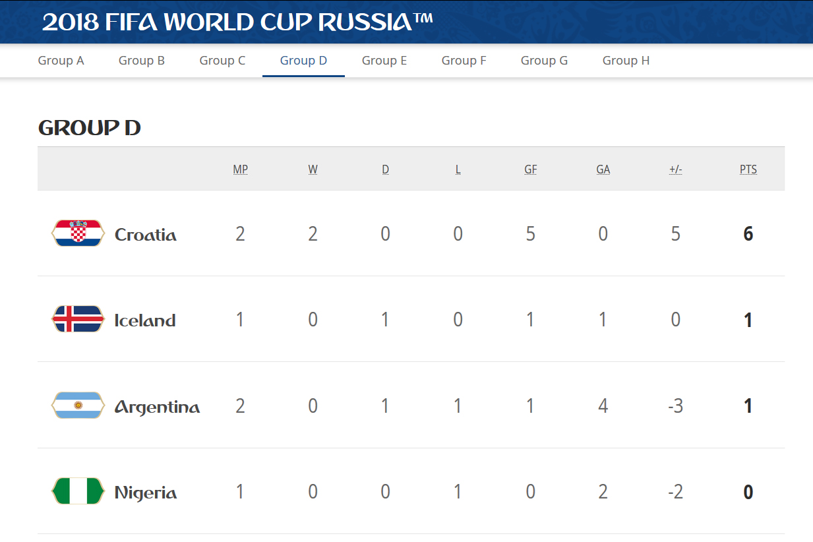Screen dimensions: 813x542
Task: Open the Iceland team name link
Action: (145, 320)
